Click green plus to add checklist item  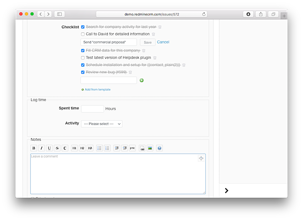click(x=141, y=80)
